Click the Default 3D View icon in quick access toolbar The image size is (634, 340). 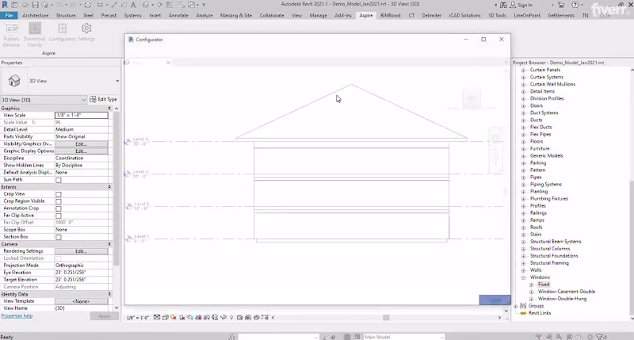click(146, 5)
